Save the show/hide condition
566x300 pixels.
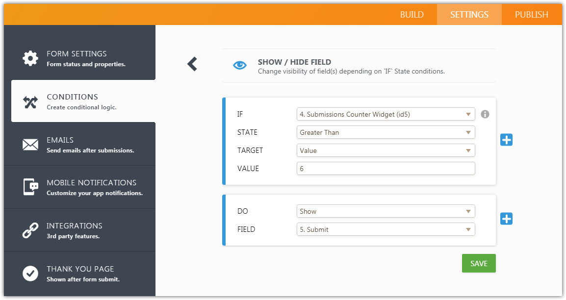(479, 263)
